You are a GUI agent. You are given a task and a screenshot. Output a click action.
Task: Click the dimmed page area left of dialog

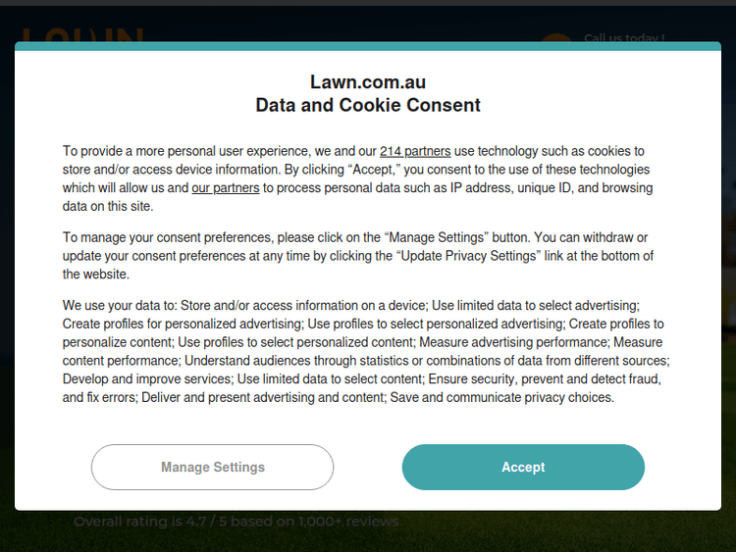click(x=7, y=294)
